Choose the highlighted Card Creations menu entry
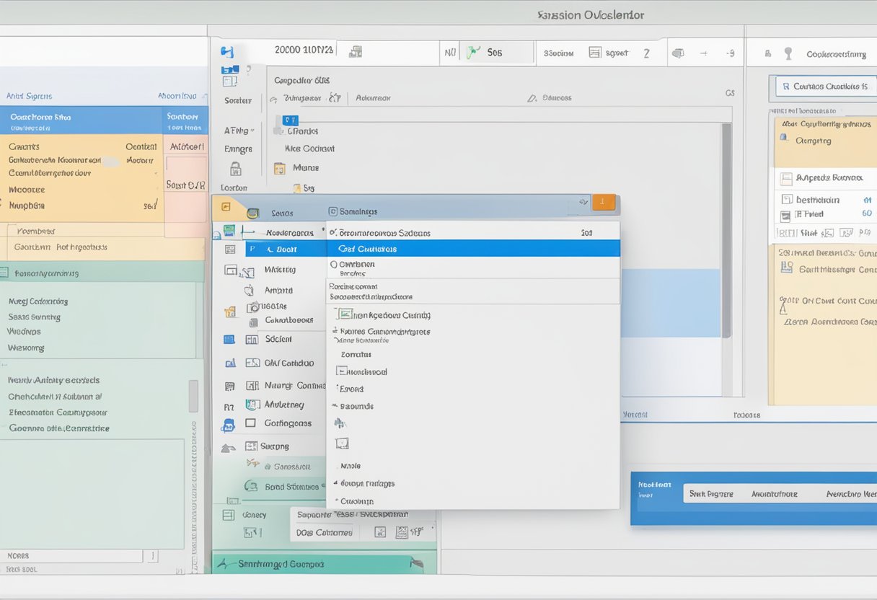The height and width of the screenshot is (600, 877). pos(371,249)
